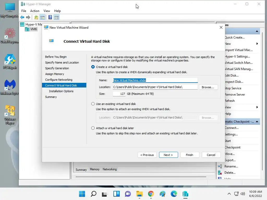The height and width of the screenshot is (200, 267).
Task: Go to Specify Generation step
Action: point(57,68)
